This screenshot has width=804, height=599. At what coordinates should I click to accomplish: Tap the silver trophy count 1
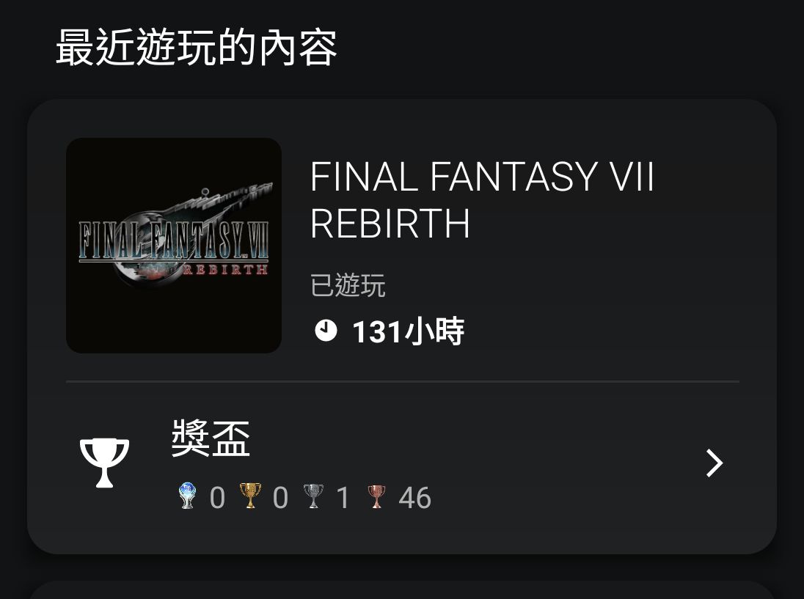coord(343,498)
